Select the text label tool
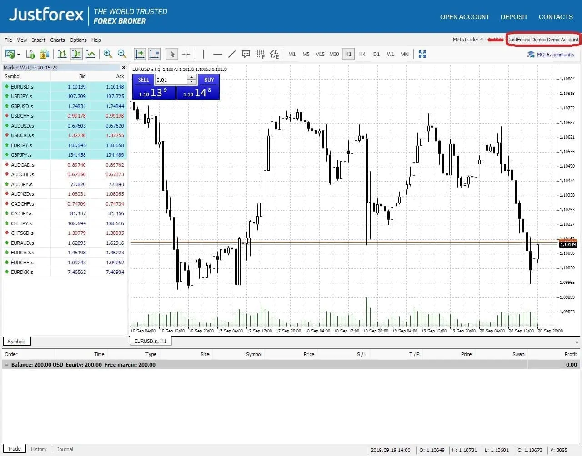Screen dimensions: 582x456 pyautogui.click(x=246, y=54)
